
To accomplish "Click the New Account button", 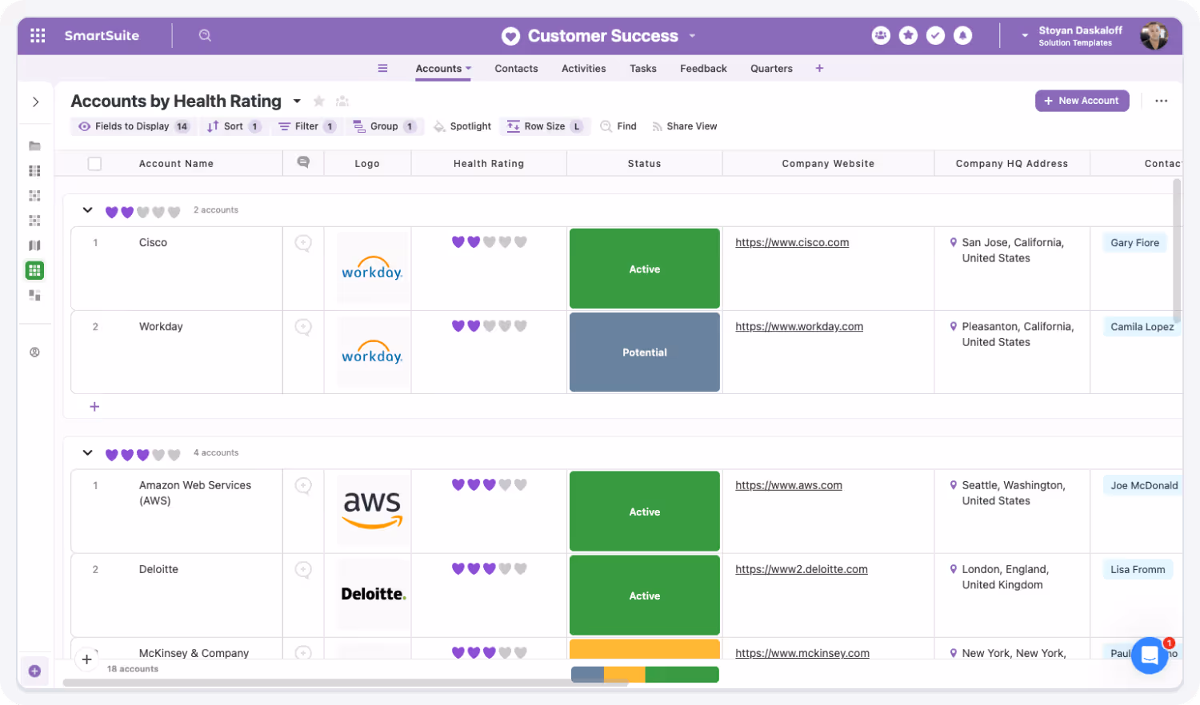I will click(1082, 101).
